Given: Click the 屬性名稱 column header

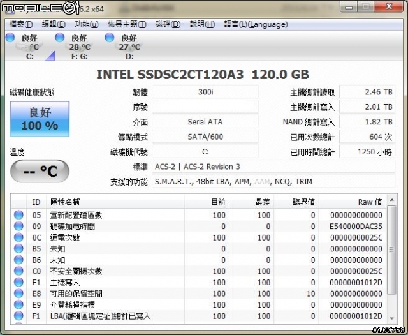Looking at the screenshot, I should (115, 202).
